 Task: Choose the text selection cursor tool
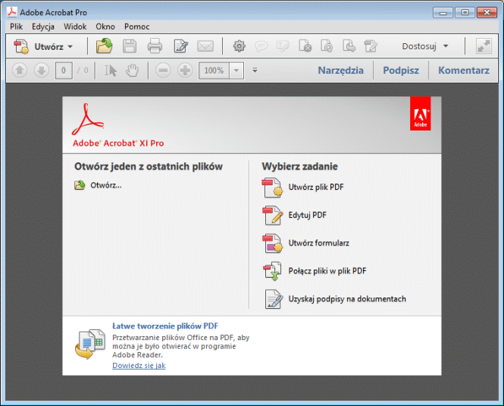point(110,70)
